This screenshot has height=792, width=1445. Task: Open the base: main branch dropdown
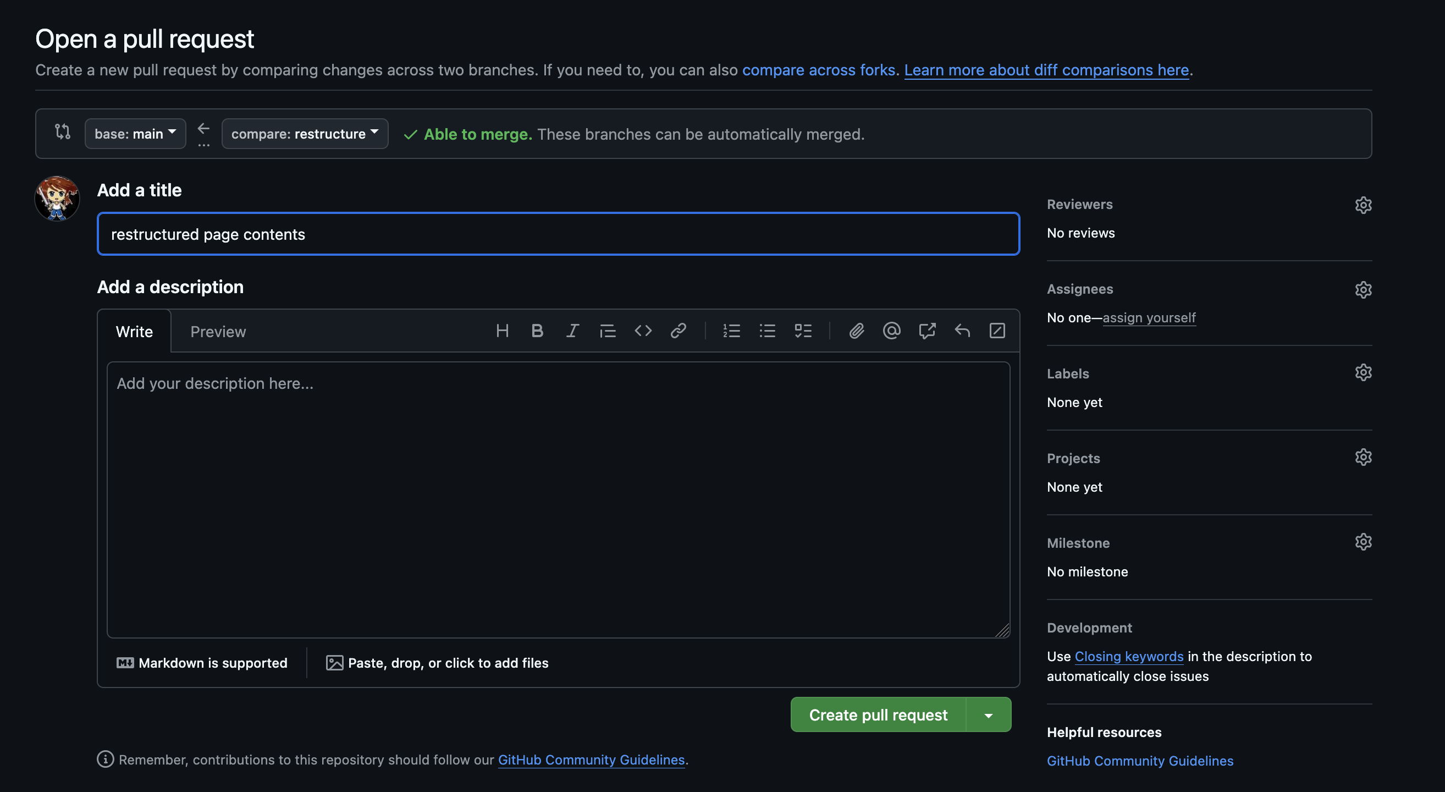(135, 134)
